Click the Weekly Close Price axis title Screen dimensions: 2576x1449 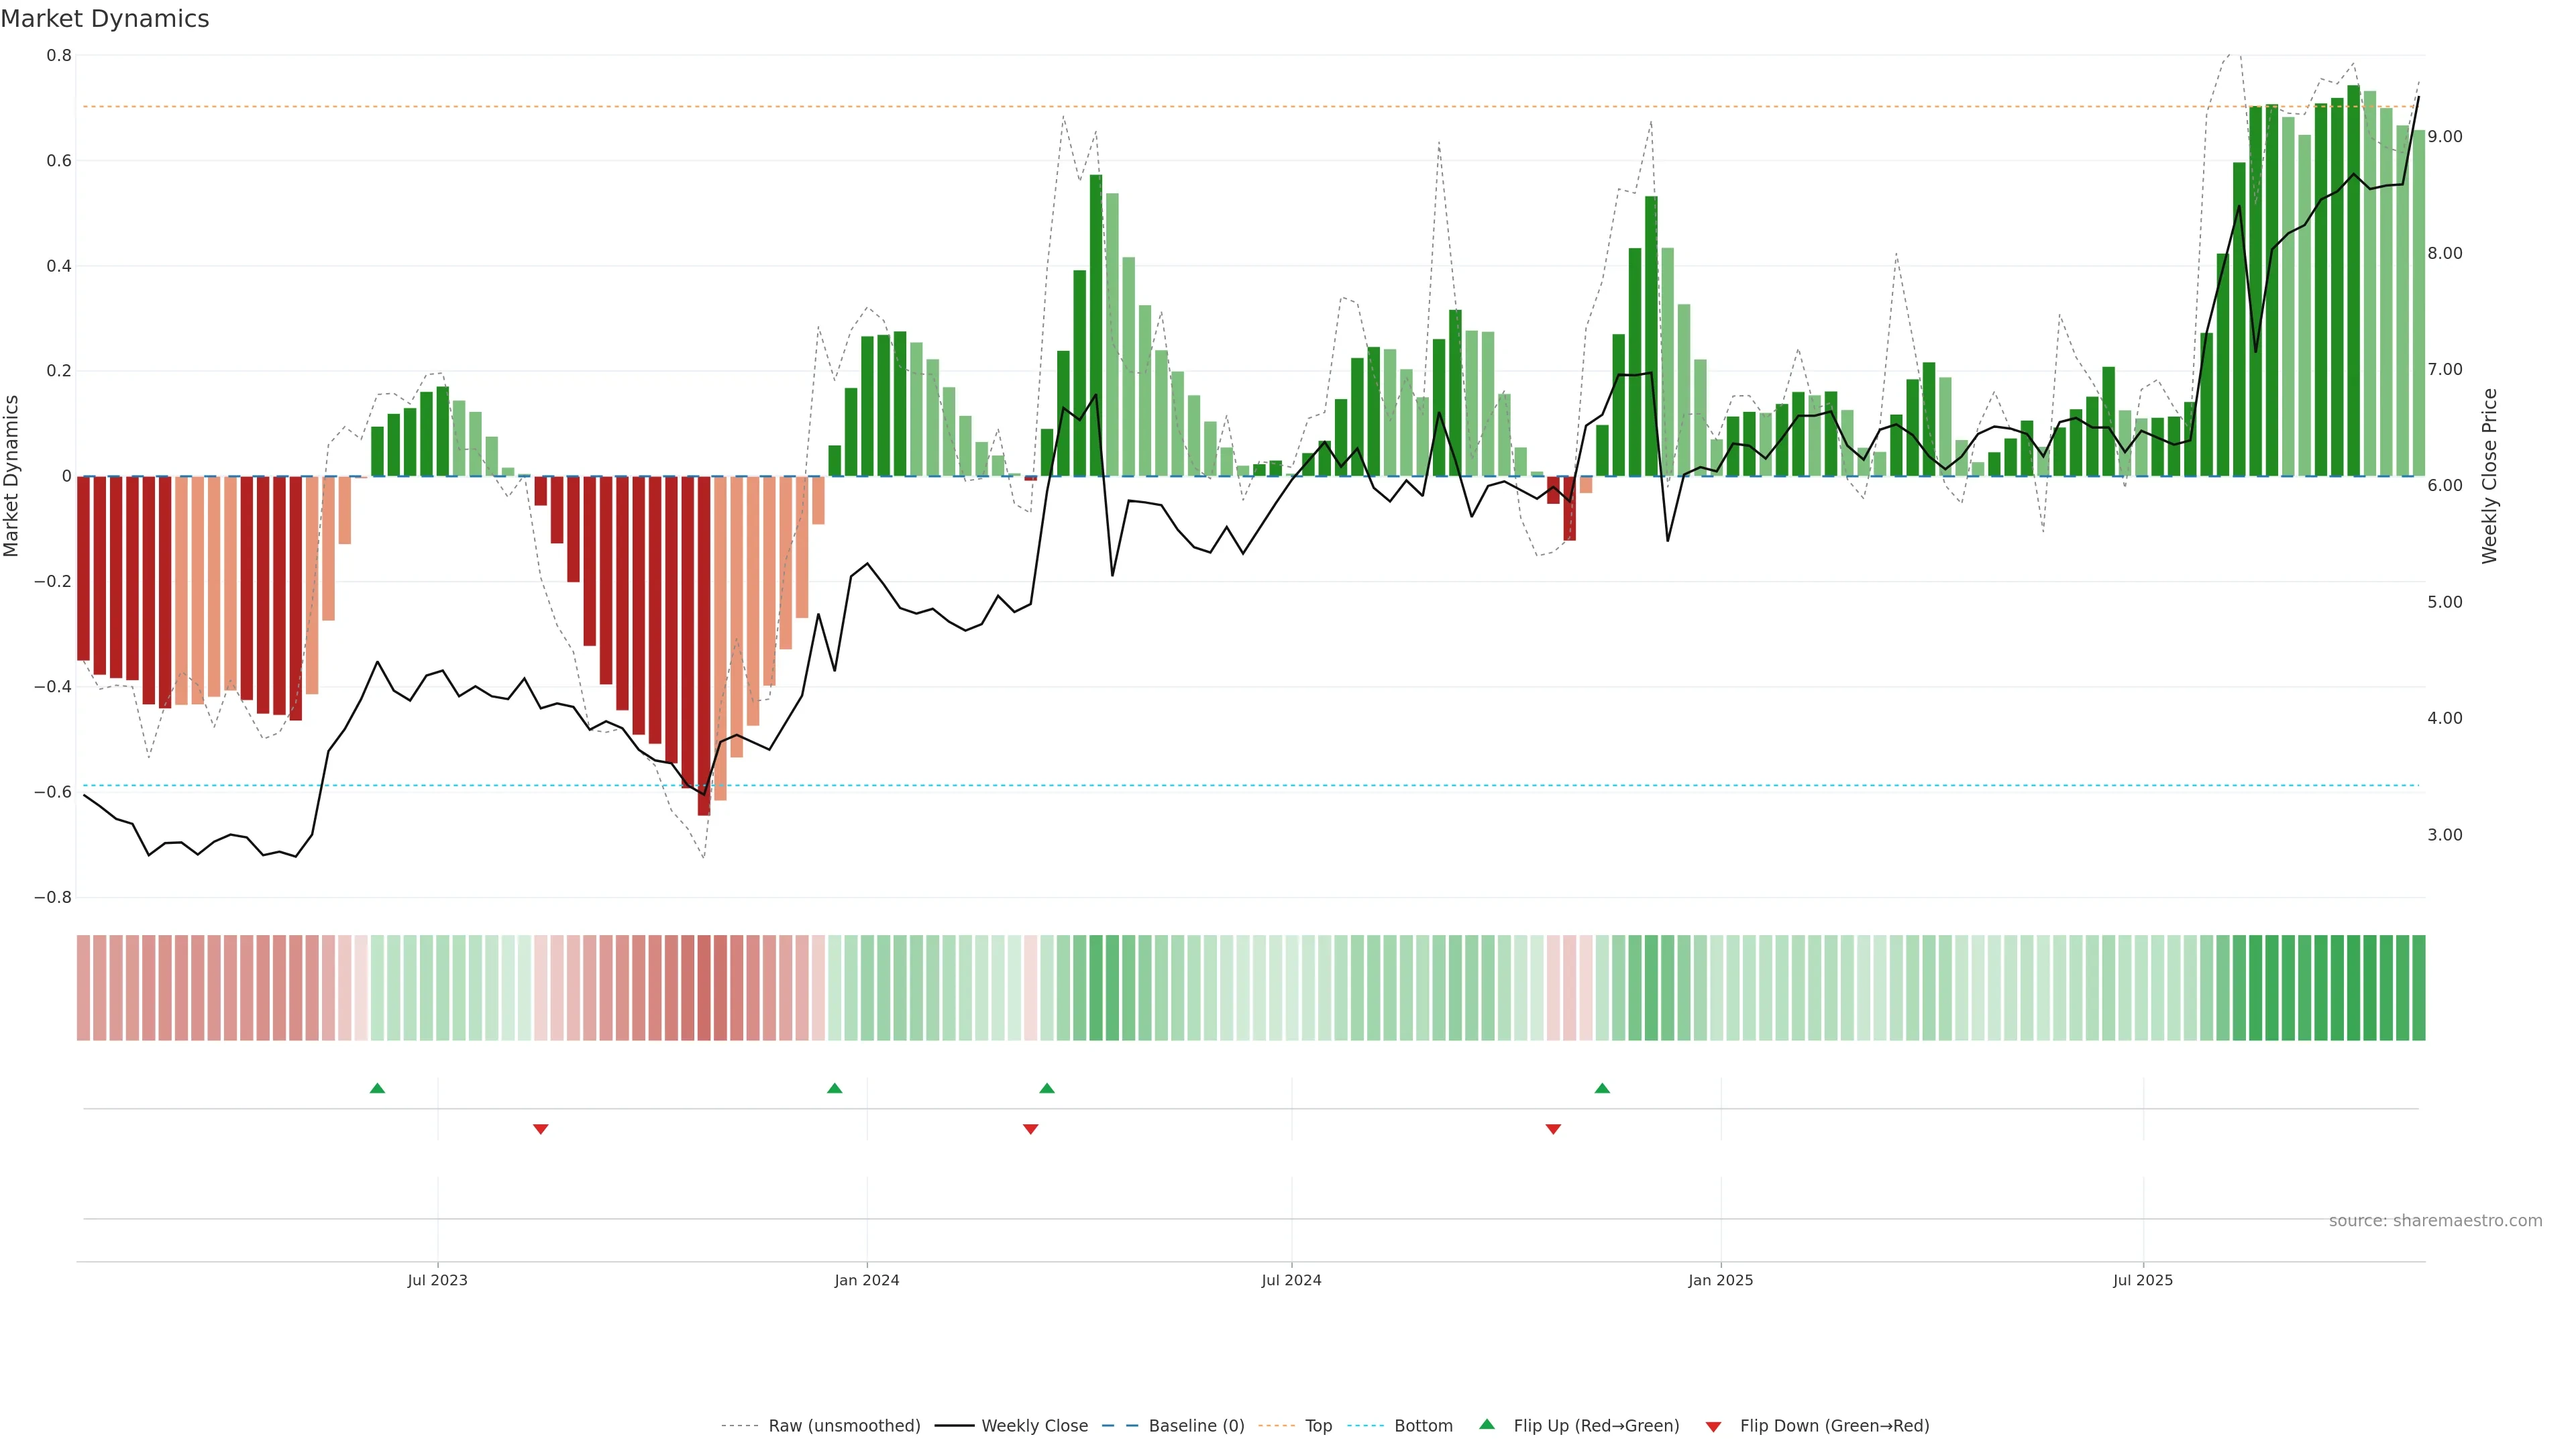2490,476
